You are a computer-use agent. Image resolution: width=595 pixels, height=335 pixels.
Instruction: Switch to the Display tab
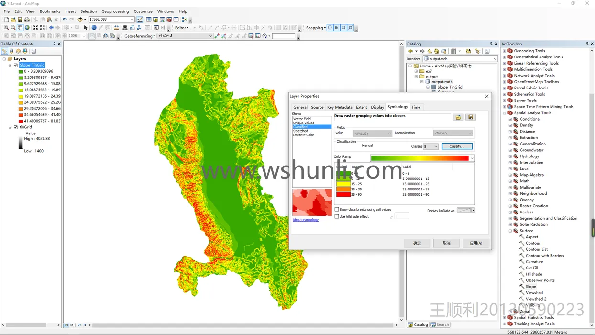tap(377, 107)
